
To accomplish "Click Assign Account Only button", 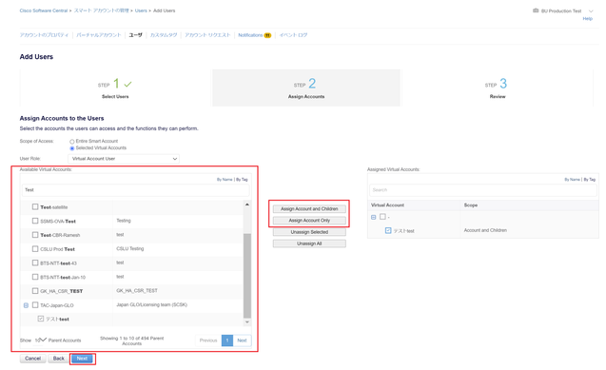I will click(309, 221).
